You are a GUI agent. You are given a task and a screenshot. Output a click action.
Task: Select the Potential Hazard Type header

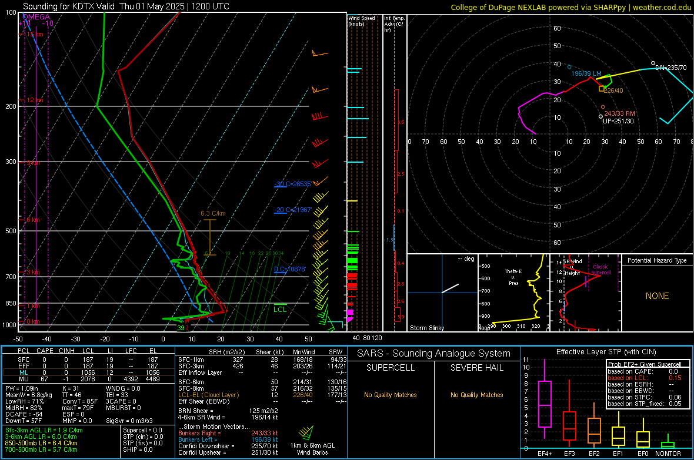click(x=658, y=260)
